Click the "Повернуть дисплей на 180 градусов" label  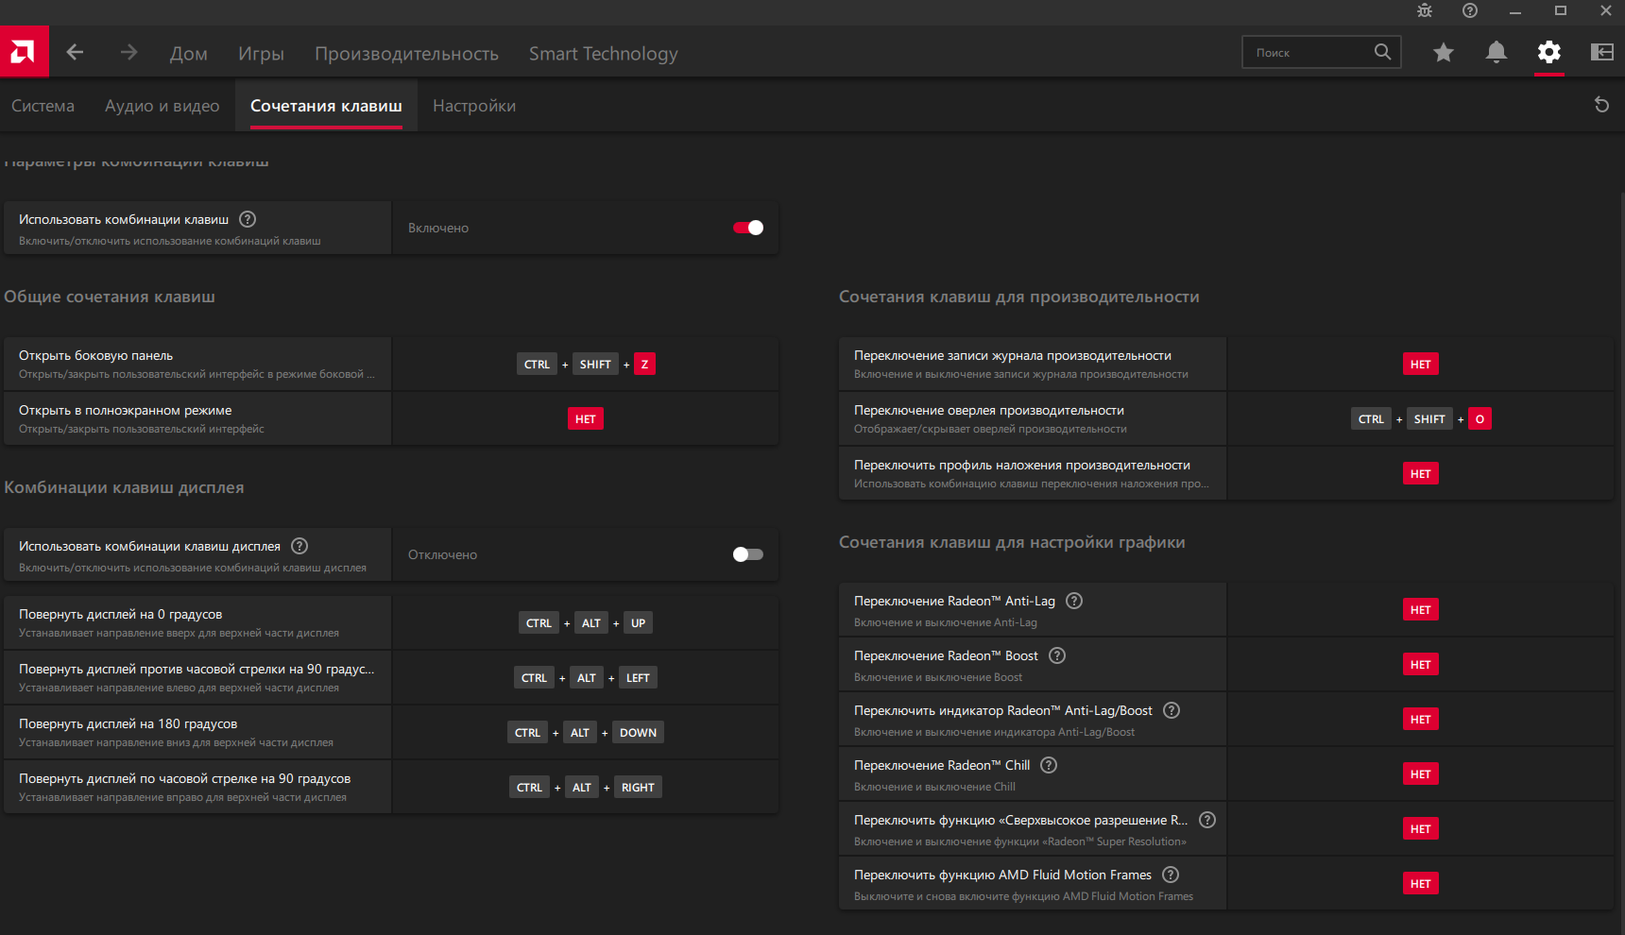128,724
